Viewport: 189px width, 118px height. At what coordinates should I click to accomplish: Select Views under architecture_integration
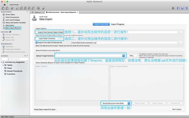click(9, 68)
